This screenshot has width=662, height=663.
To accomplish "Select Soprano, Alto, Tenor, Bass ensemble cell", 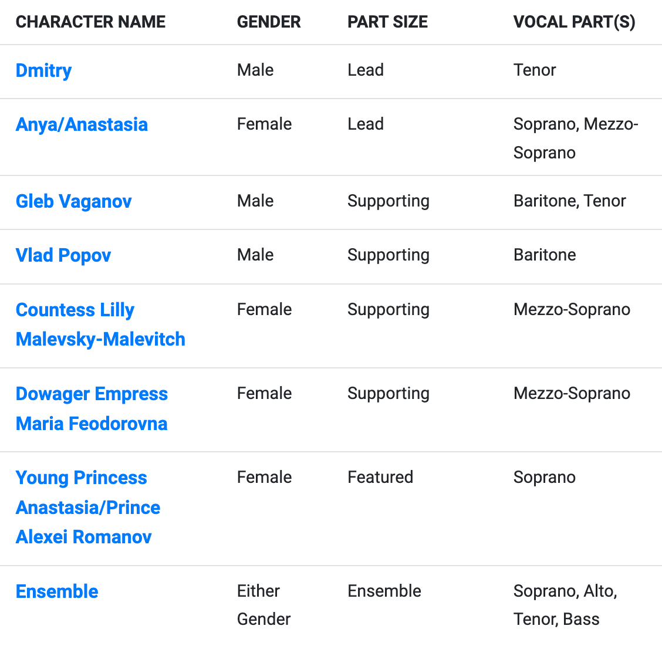I will tap(565, 605).
